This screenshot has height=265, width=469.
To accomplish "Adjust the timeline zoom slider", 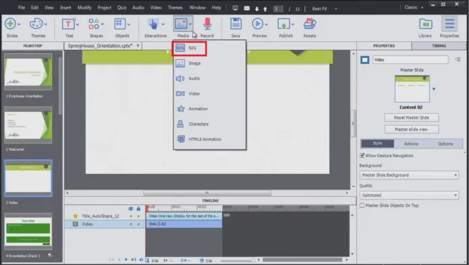I will [253, 260].
